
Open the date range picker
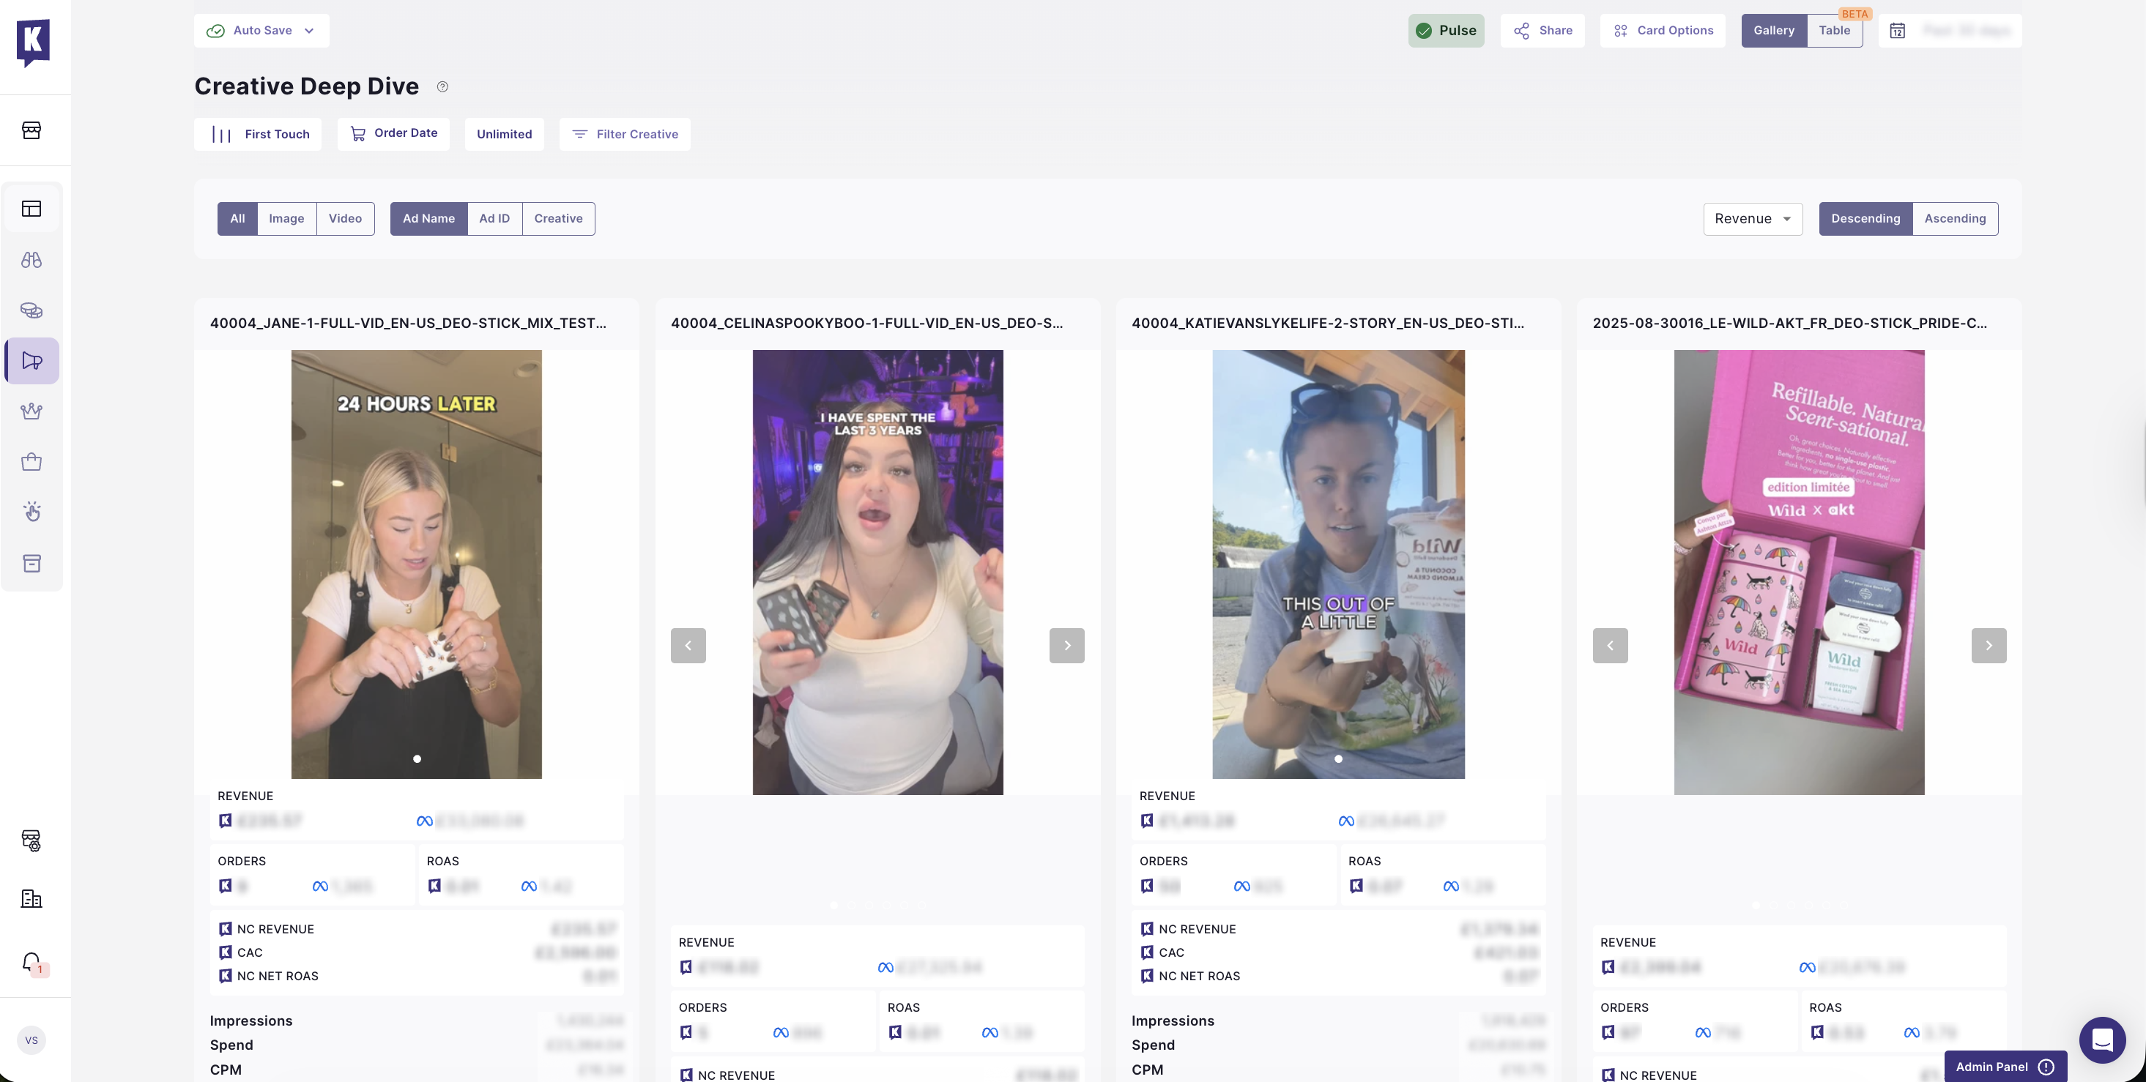pyautogui.click(x=1950, y=31)
